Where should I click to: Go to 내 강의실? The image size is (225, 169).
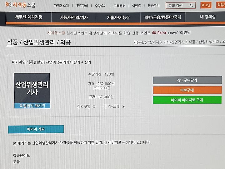pos(207,17)
